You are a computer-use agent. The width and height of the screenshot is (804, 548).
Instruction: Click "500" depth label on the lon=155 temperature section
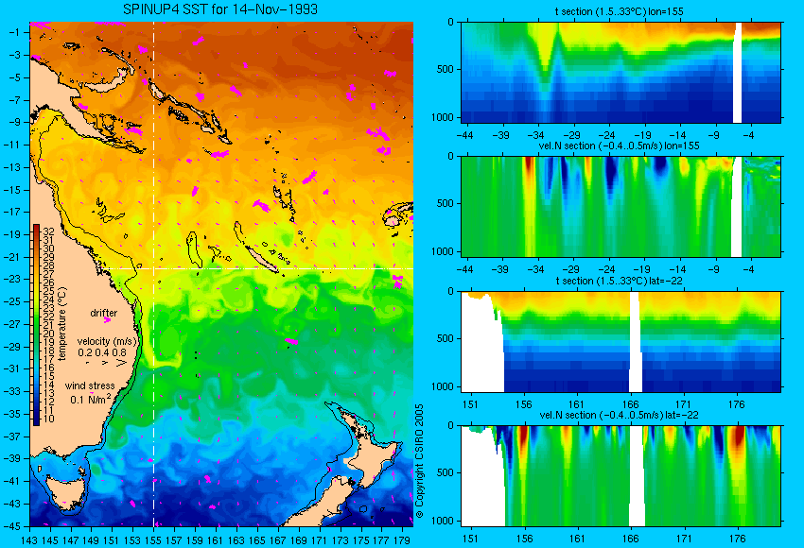click(x=446, y=70)
